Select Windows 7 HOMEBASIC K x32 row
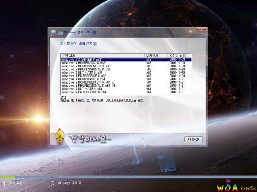Viewport: 257px width, 192px height. pos(126,63)
